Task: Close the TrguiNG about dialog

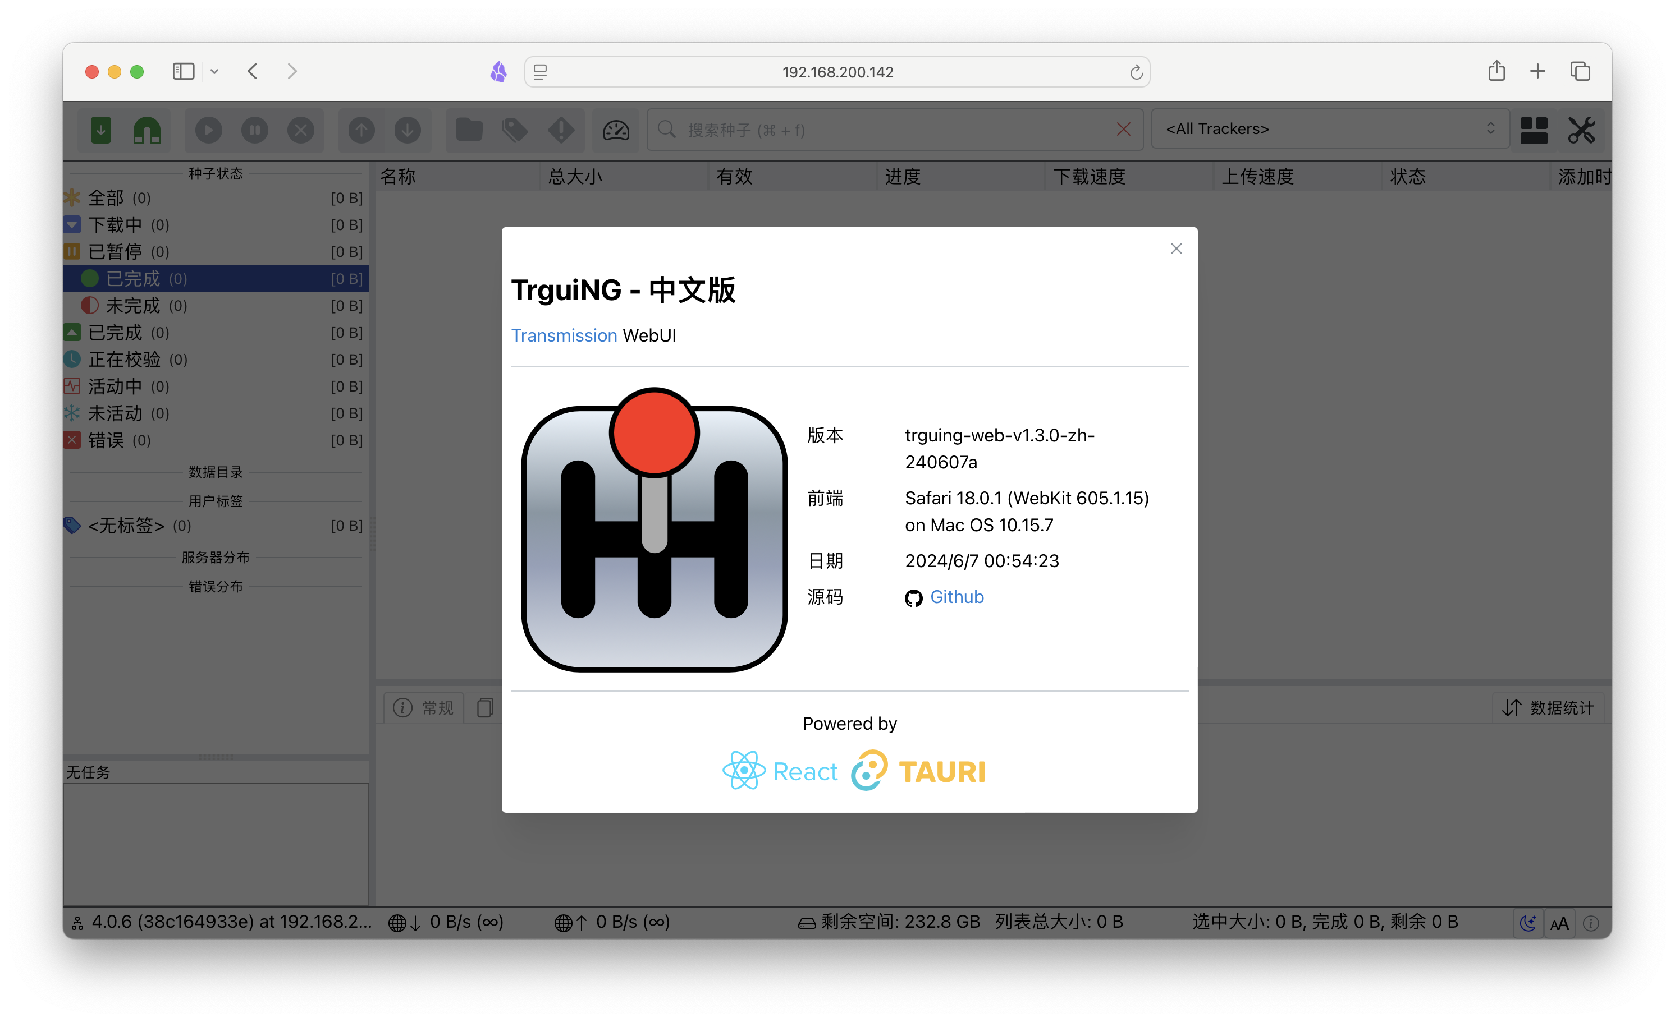Action: (1176, 248)
